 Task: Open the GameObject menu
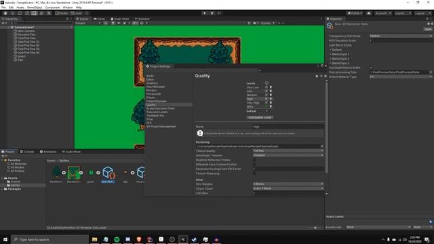(x=35, y=7)
